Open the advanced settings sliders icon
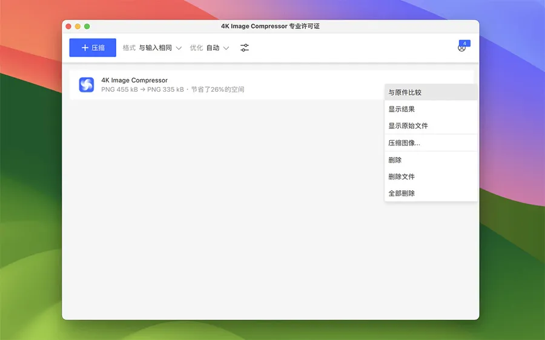The height and width of the screenshot is (340, 545). click(245, 48)
